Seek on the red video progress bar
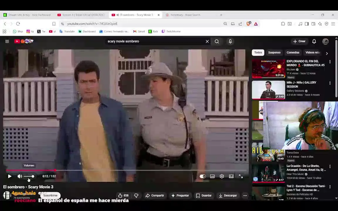This screenshot has width=338, height=211. pos(126,170)
